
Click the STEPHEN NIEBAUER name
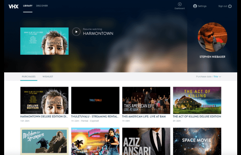tap(212, 57)
